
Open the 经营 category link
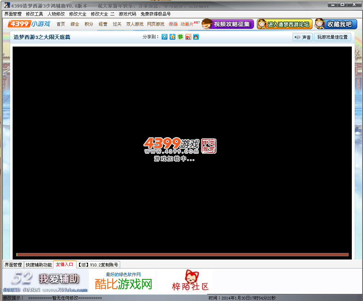tap(103, 24)
